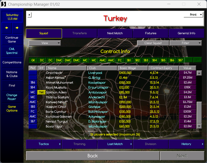
Task: Open Nations & Clubs in sidebar
Action: pyautogui.click(x=12, y=74)
